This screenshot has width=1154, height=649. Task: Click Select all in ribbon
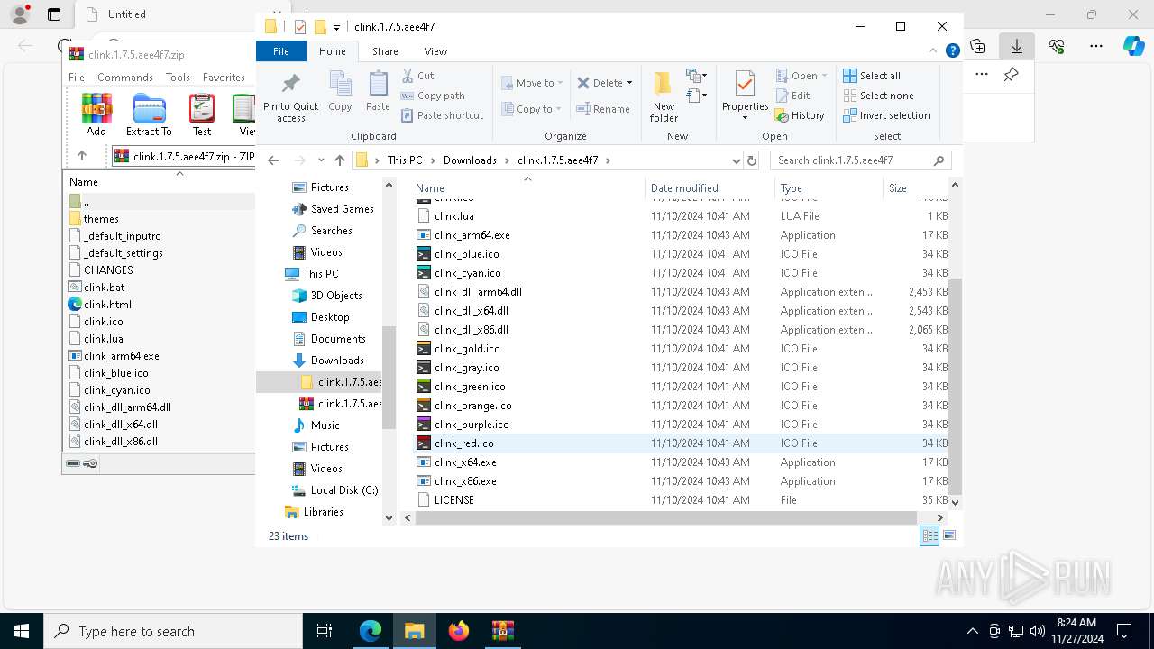(x=872, y=76)
